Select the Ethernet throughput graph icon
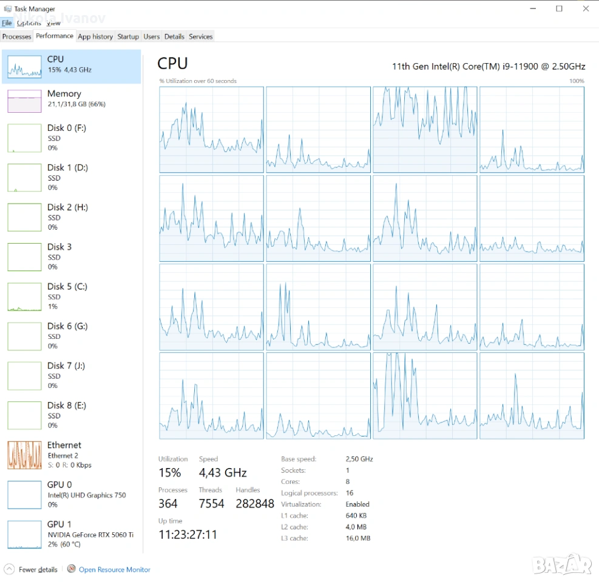 [x=24, y=455]
